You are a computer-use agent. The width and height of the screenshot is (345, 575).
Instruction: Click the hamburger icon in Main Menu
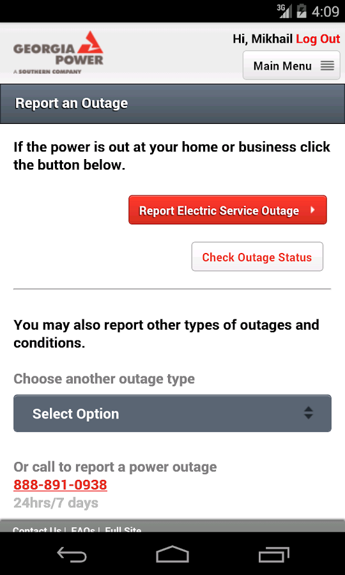[327, 66]
